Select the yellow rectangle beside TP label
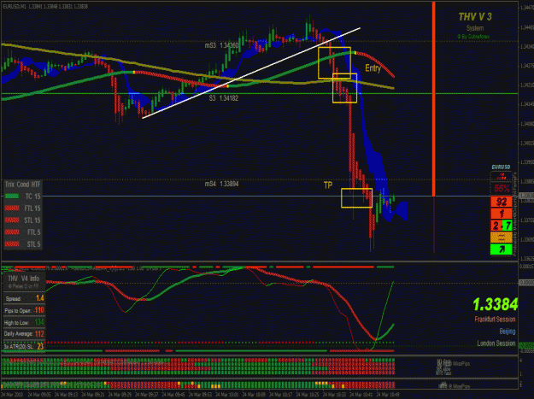534x399 pixels. pyautogui.click(x=356, y=198)
